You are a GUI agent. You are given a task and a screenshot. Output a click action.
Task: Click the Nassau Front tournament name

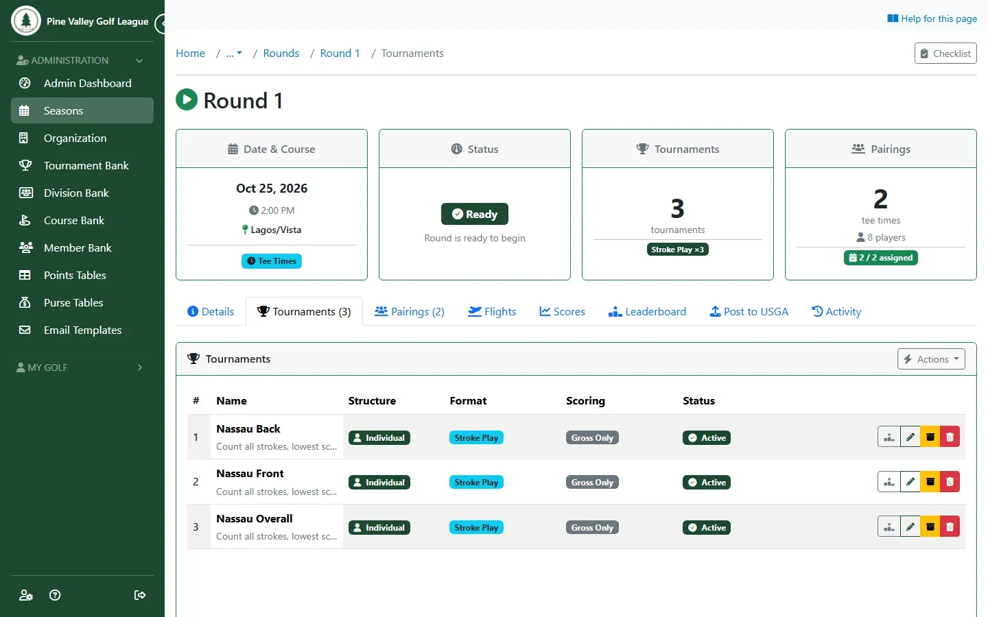(x=250, y=474)
